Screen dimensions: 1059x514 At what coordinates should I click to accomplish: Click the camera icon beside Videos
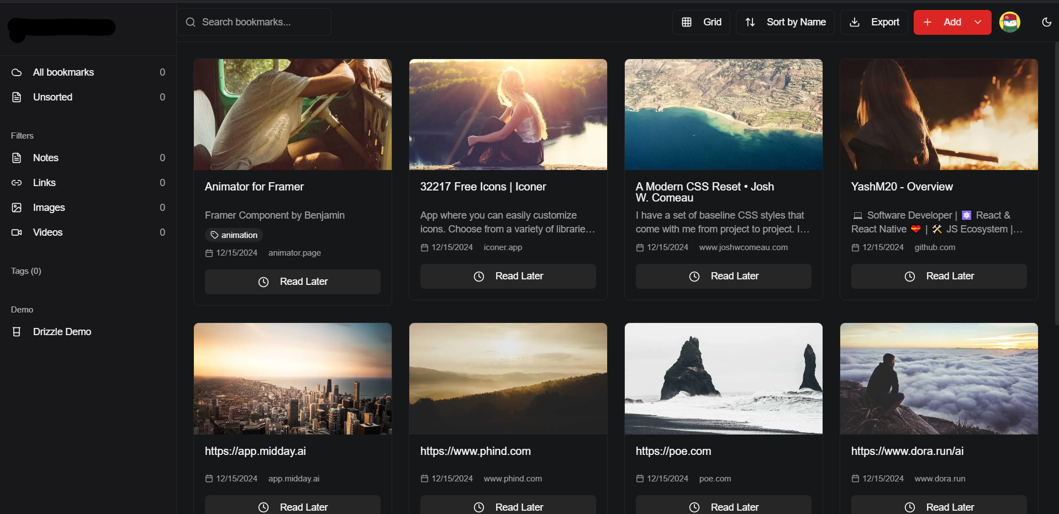click(17, 232)
